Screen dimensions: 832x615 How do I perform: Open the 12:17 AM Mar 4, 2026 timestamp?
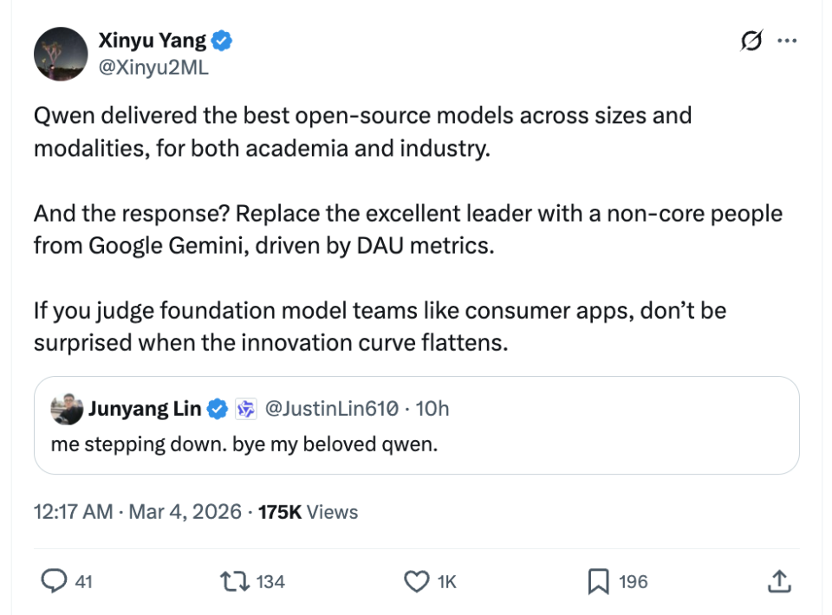137,512
